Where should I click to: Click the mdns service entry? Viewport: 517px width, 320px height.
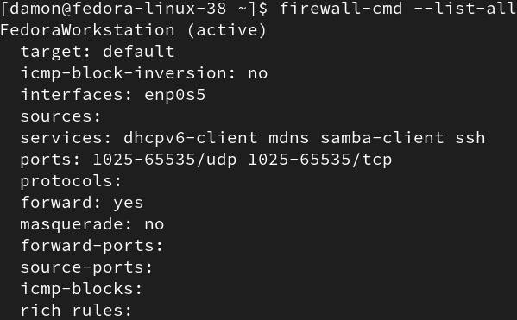(288, 138)
